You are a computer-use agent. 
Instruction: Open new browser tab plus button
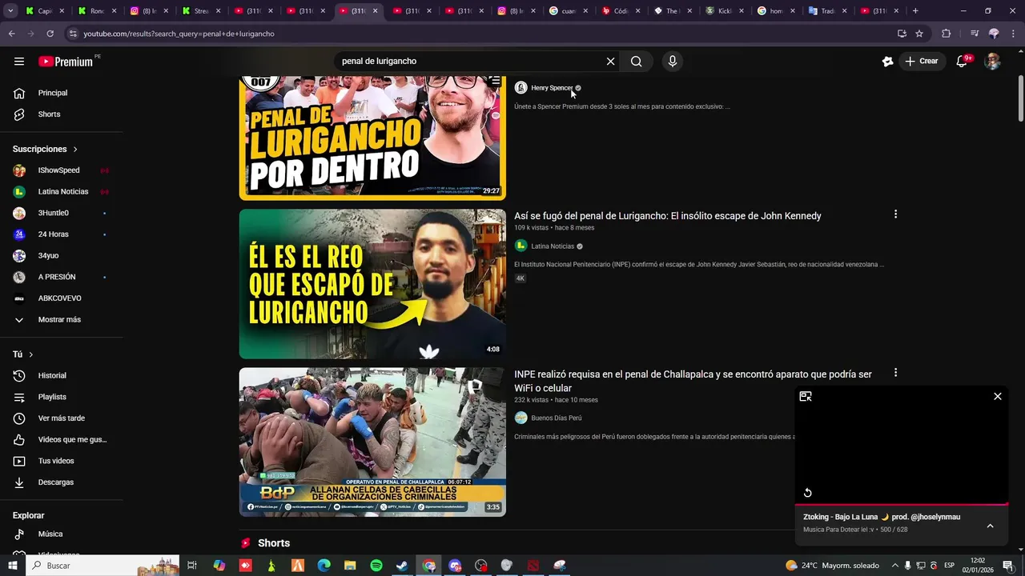pyautogui.click(x=915, y=11)
